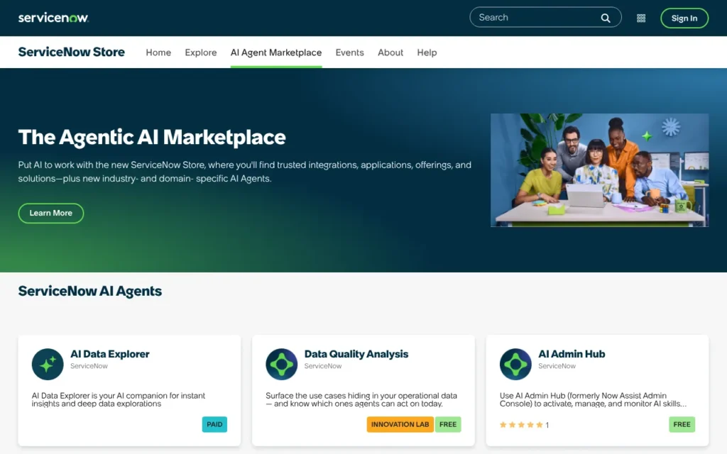This screenshot has width=727, height=454.
Task: Open the apps grid icon
Action: 641,18
